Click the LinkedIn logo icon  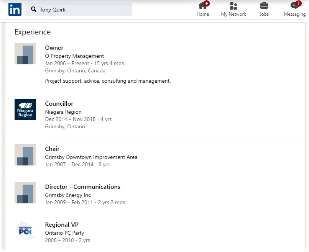(15, 9)
